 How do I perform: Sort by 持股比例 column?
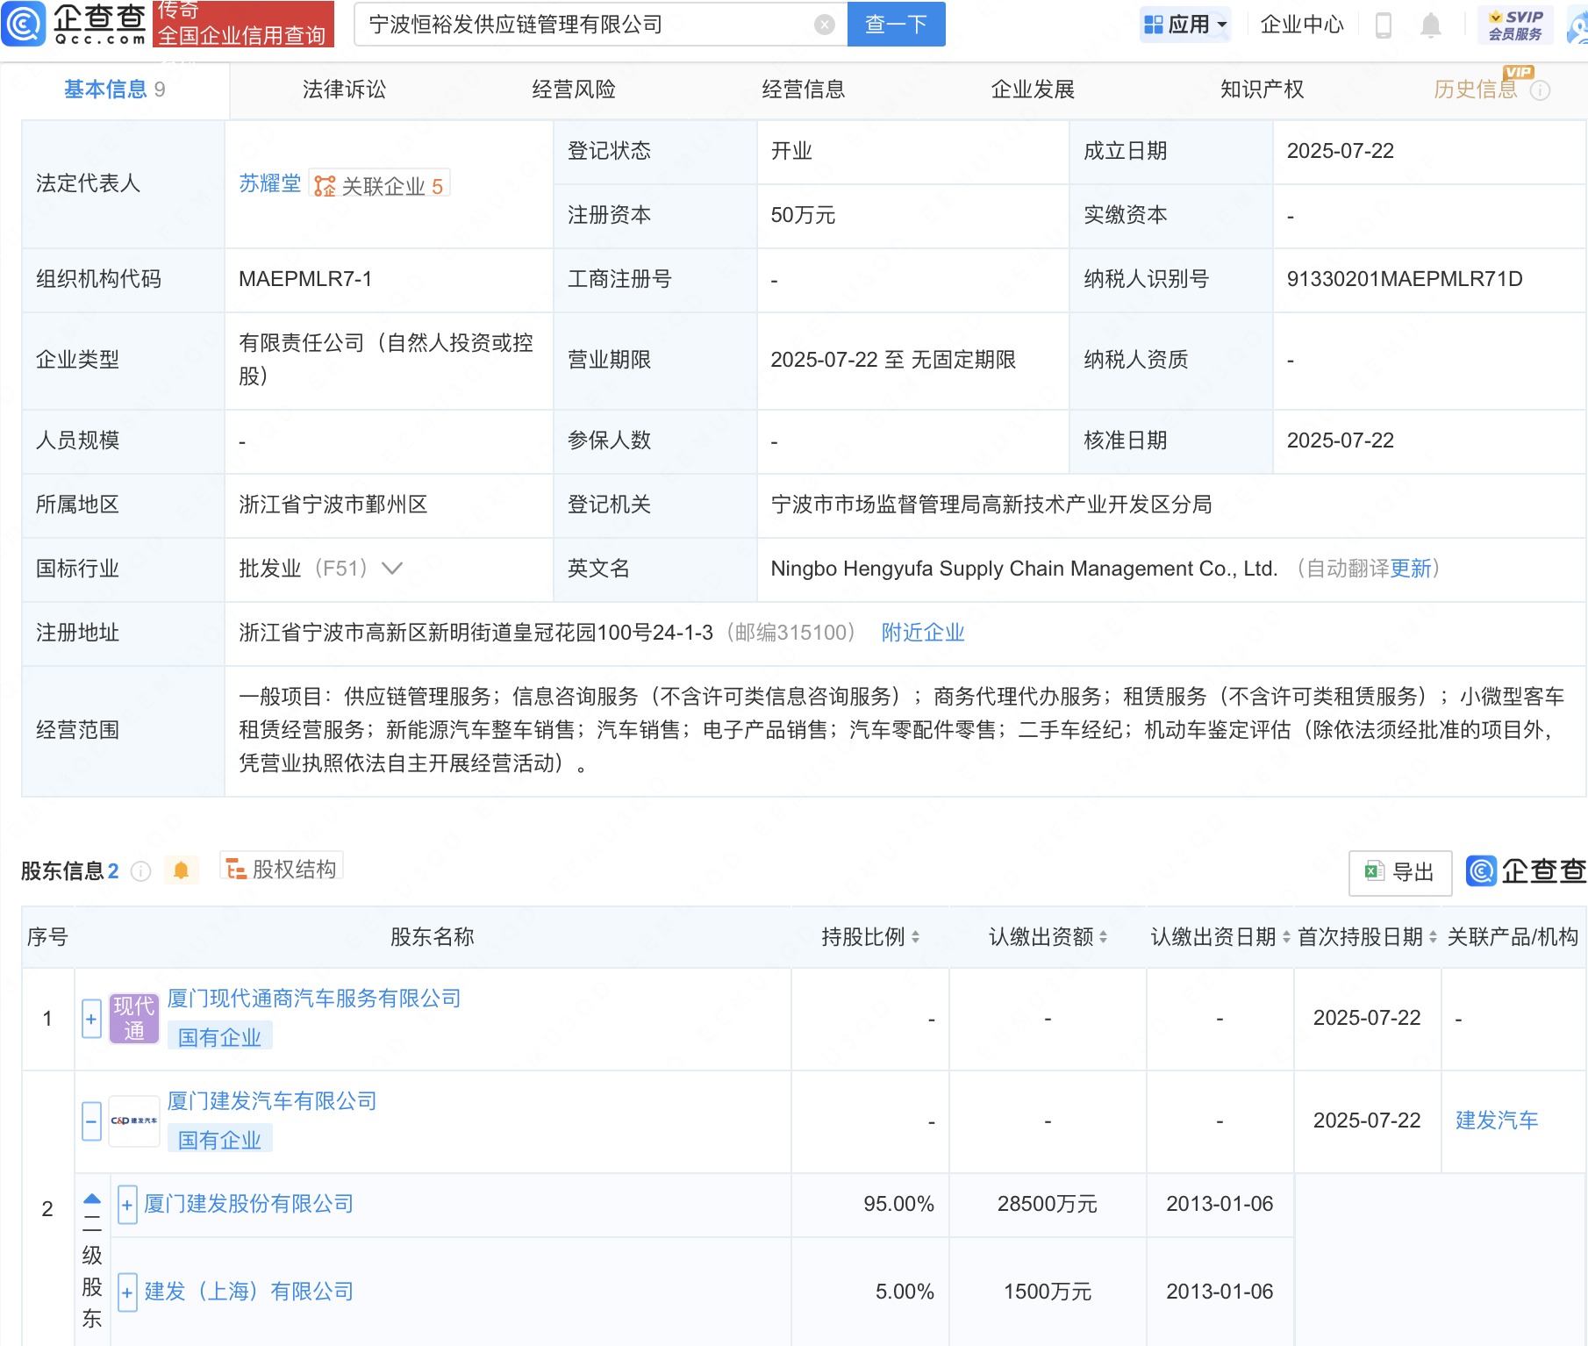tap(915, 937)
